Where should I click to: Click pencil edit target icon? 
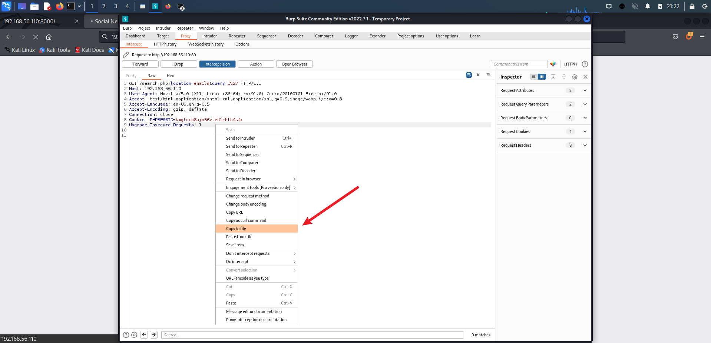tap(126, 55)
